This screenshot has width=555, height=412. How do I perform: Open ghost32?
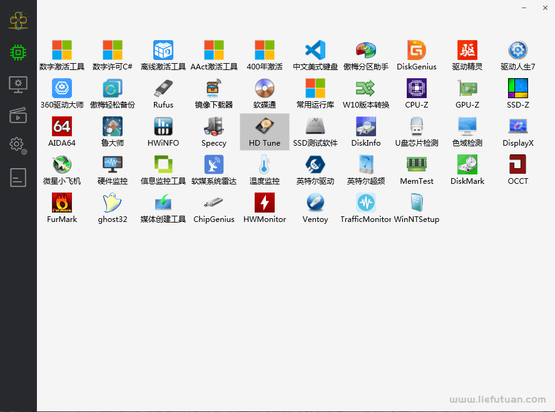tap(113, 208)
